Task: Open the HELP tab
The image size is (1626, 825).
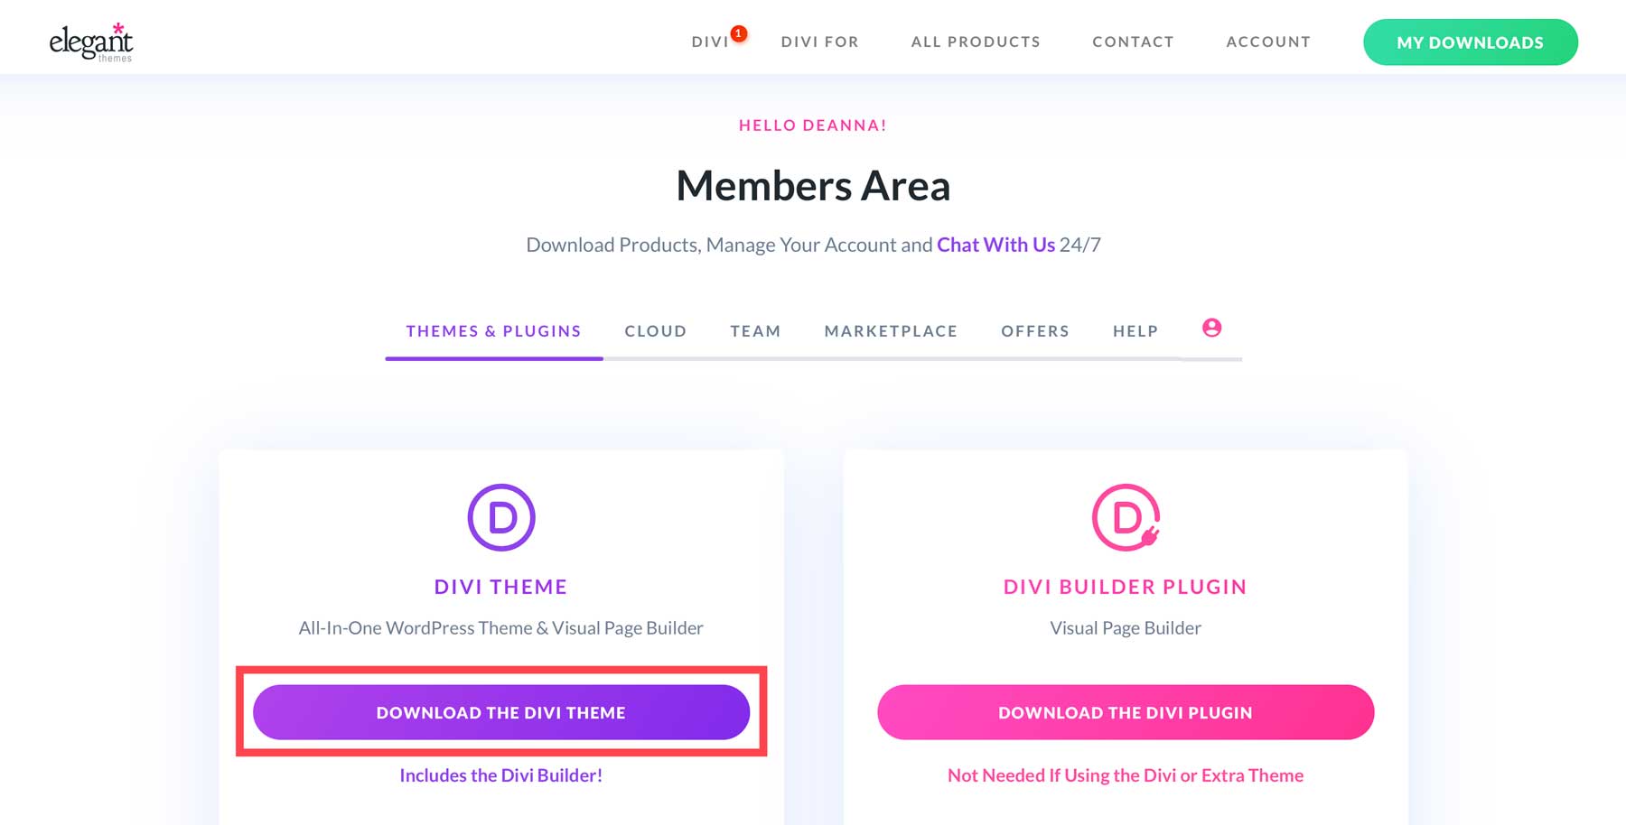Action: pos(1135,330)
